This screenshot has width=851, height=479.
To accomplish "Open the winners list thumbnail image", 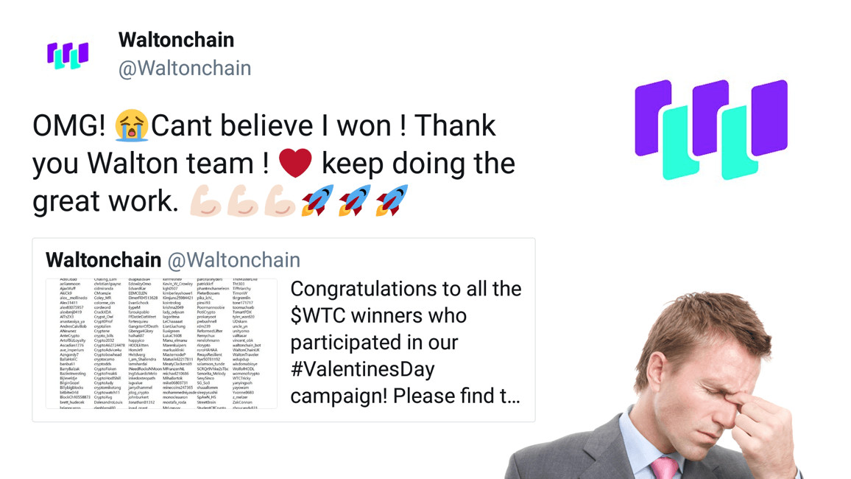I will 161,343.
